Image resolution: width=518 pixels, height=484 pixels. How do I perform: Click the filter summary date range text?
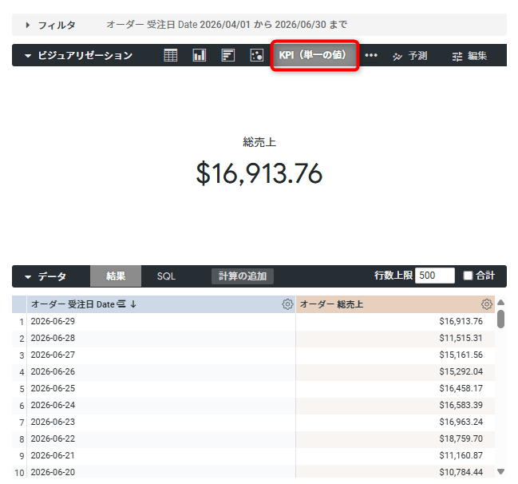227,25
